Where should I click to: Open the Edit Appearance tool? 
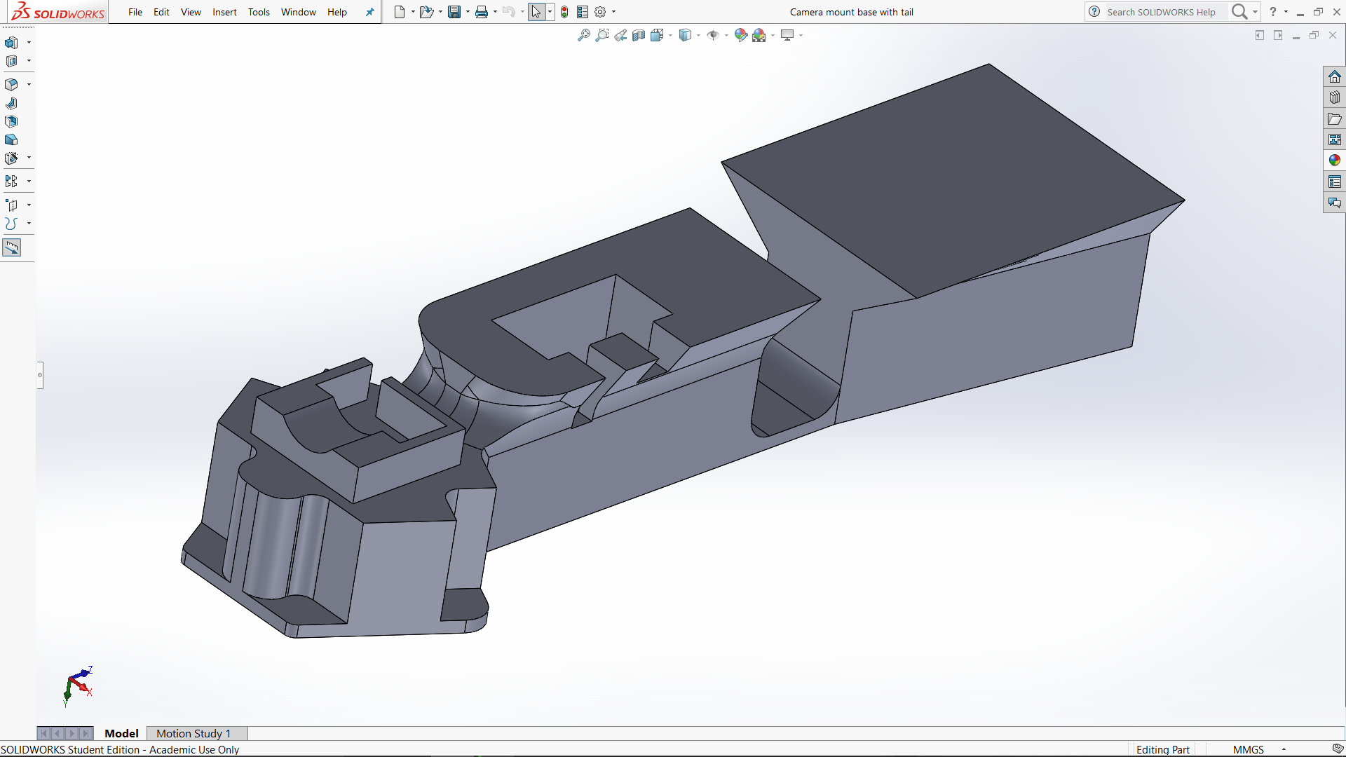pos(741,34)
